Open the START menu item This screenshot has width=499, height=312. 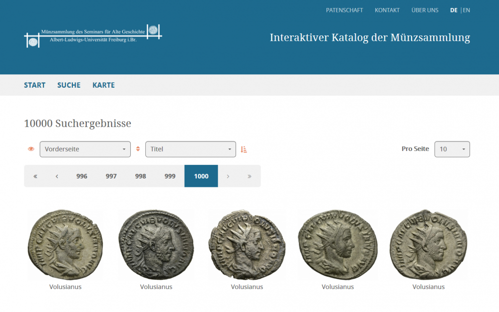pos(34,85)
